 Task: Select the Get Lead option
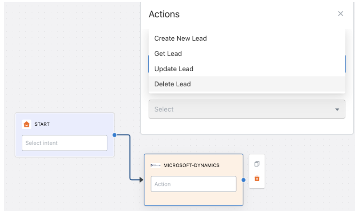pyautogui.click(x=168, y=53)
